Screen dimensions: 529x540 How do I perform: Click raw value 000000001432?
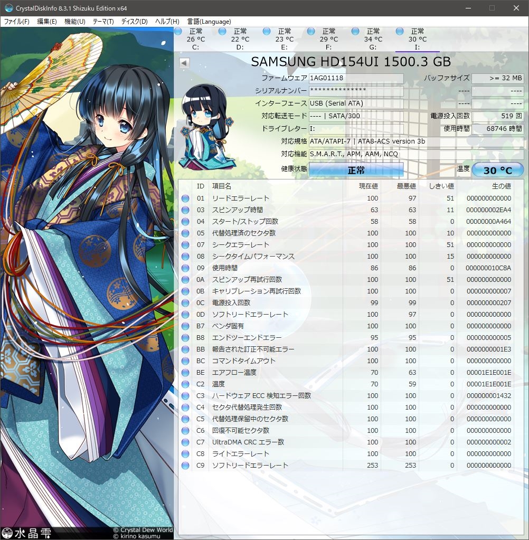(489, 396)
